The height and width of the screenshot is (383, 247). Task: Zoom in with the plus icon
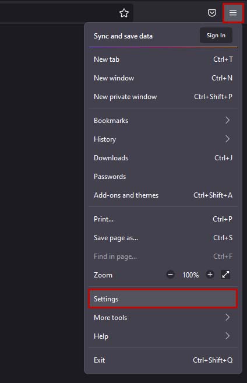tap(210, 275)
